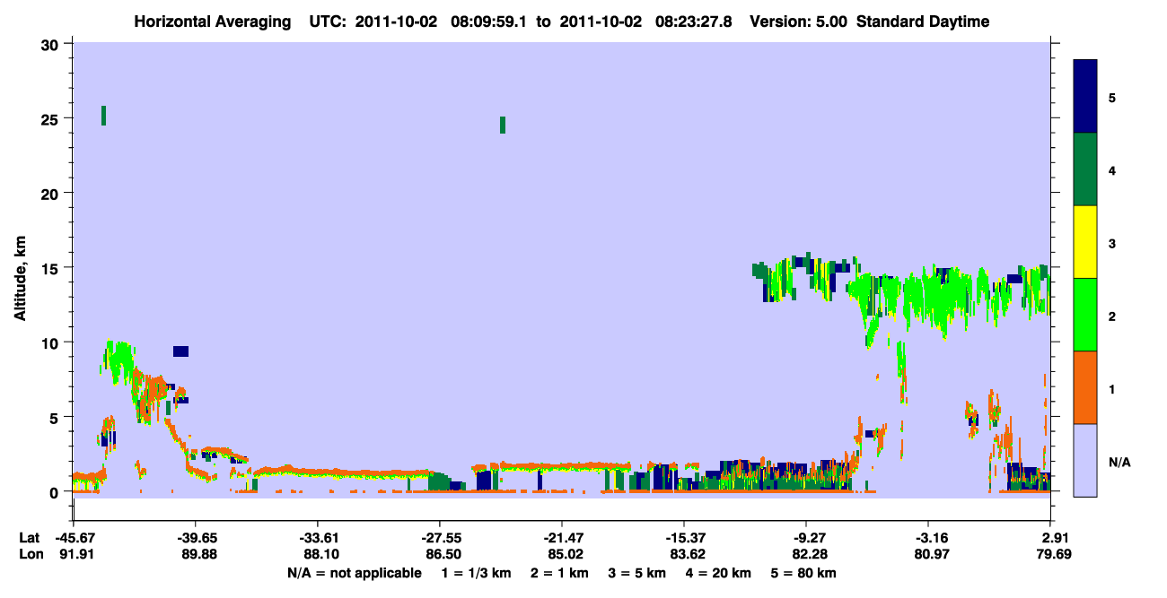1167x598 pixels.
Task: Click the '1 = 1/3 km' legend entry
Action: 476,573
